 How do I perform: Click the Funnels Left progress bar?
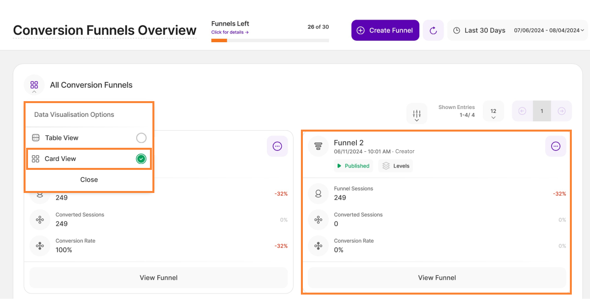click(x=270, y=40)
